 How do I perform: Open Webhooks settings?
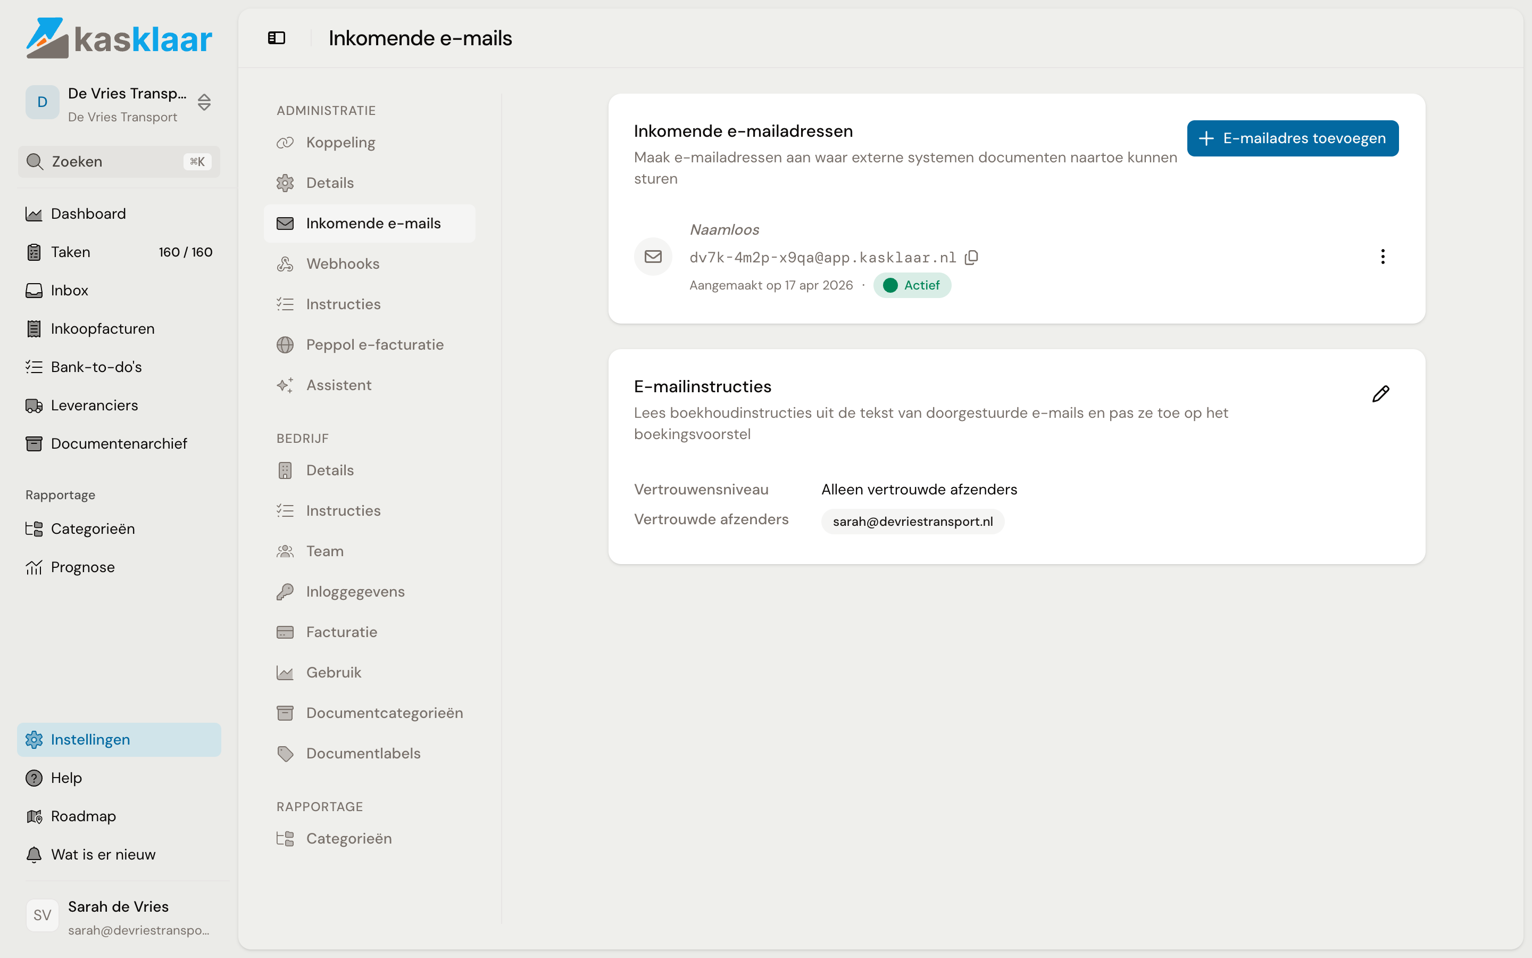[x=370, y=263]
